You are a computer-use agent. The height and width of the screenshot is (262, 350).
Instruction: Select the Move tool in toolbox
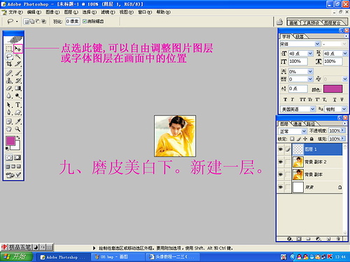(17, 49)
